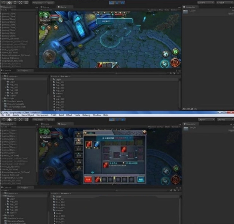Open the Layout dropdown in upper Unity window

pyautogui.click(x=225, y=3)
